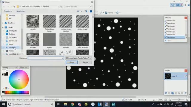The width and height of the screenshot is (191, 107).
Task: Click the new layer icon in Layers panel
Action: [166, 93]
